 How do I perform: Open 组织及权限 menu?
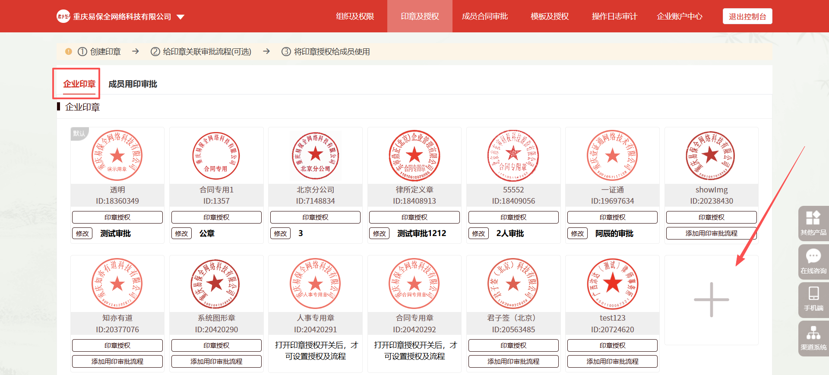click(x=355, y=16)
